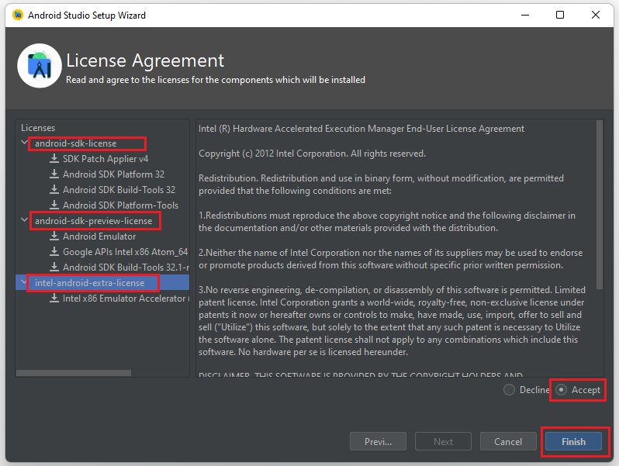619x466 pixels.
Task: Select the SDK Patch Applier v4 entry
Action: [105, 159]
